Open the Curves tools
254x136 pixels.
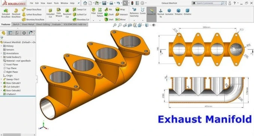coord(143,11)
